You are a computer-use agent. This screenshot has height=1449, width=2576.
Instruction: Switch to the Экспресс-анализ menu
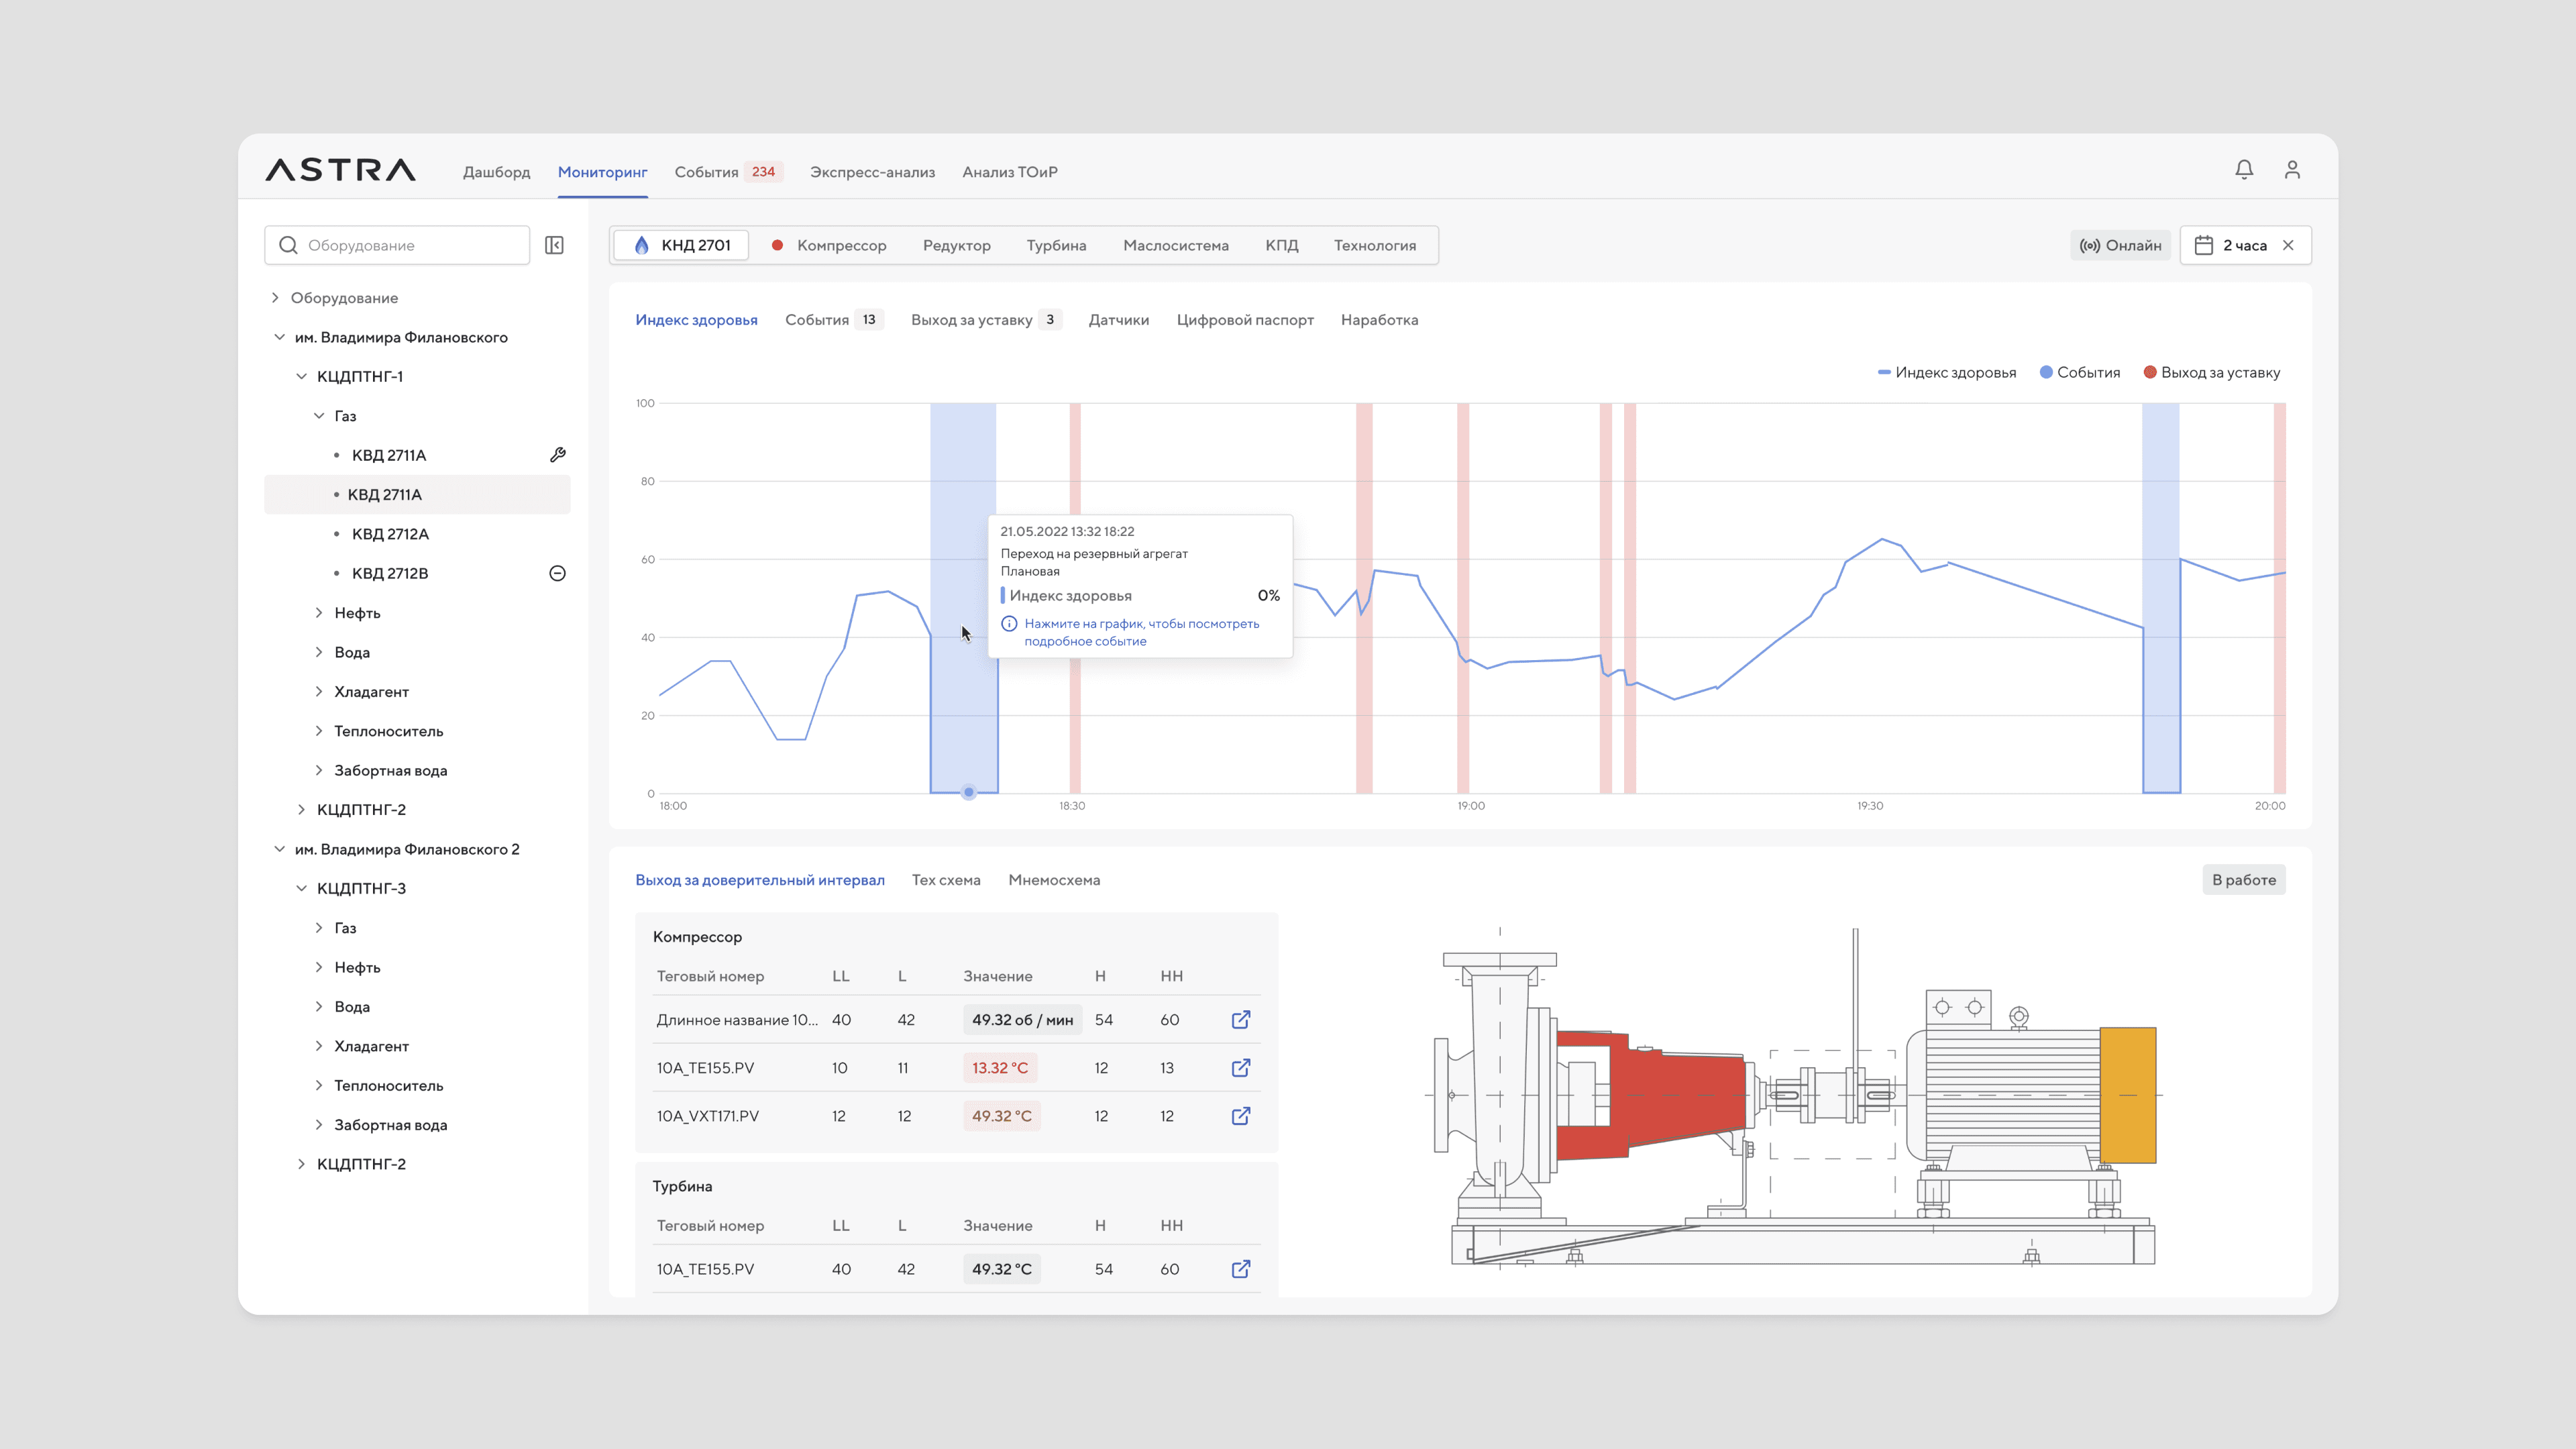[x=872, y=172]
